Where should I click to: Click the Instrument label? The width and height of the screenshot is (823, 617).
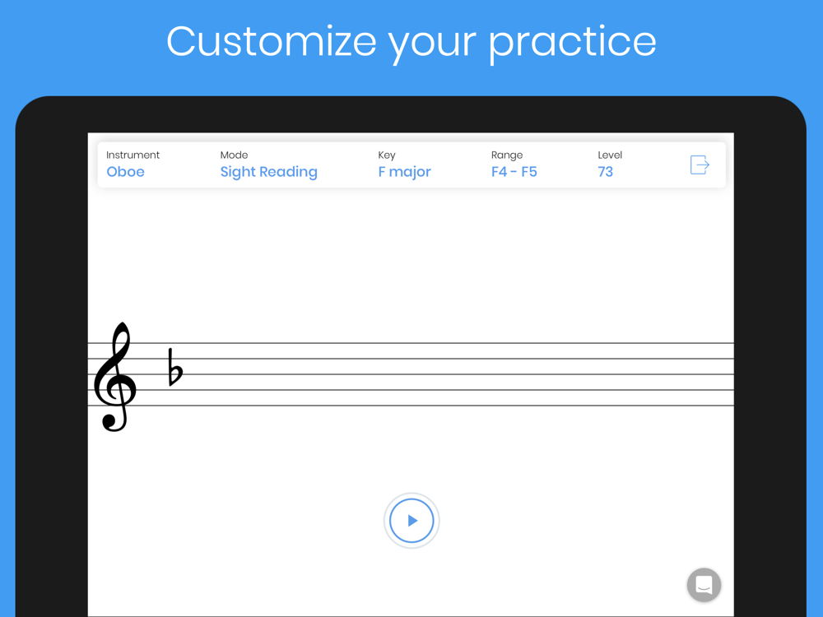pyautogui.click(x=133, y=155)
